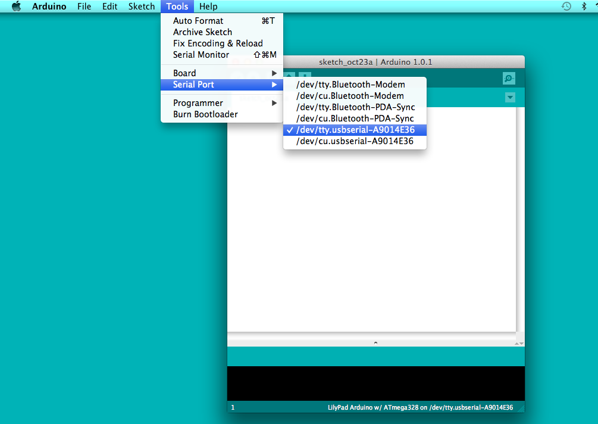The image size is (598, 424).
Task: Click Fix Encoding & Reload
Action: [x=222, y=43]
